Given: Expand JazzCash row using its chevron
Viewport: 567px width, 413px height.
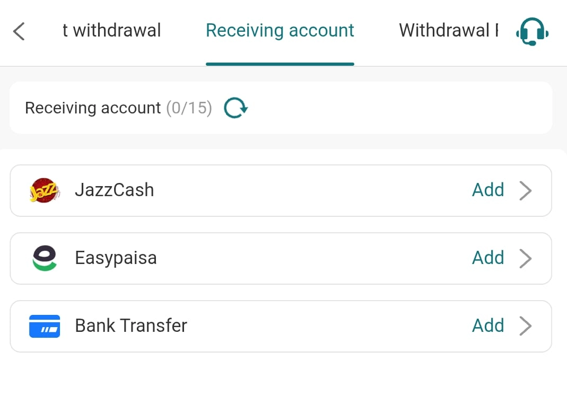Looking at the screenshot, I should point(525,190).
